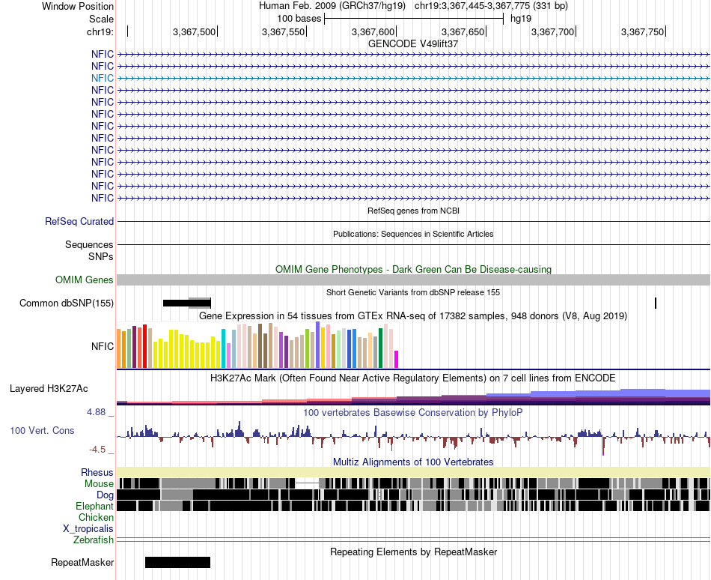Click the Rhesus species label
The image size is (711, 580).
pyautogui.click(x=97, y=472)
